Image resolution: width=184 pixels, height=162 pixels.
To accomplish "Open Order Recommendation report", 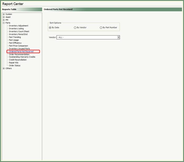I will pos(19,54).
